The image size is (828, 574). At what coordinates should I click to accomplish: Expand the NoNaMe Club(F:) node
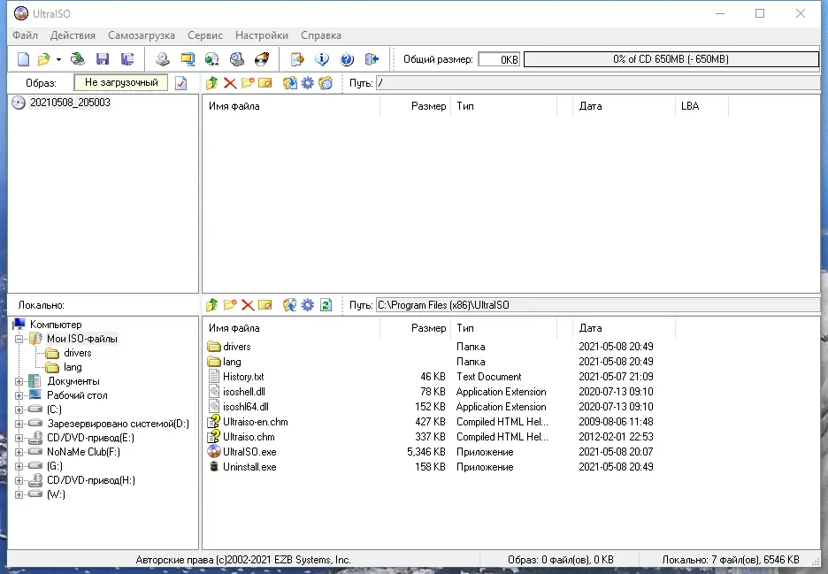pos(19,452)
